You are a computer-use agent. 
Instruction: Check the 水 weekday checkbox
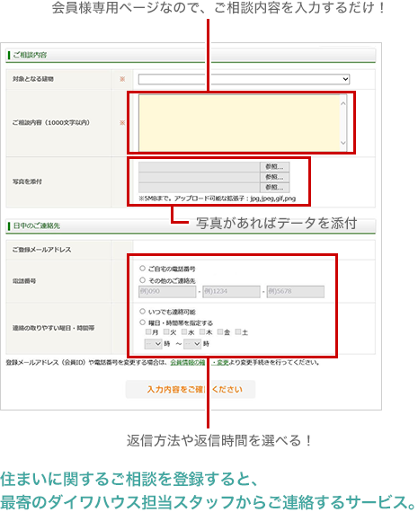[184, 332]
